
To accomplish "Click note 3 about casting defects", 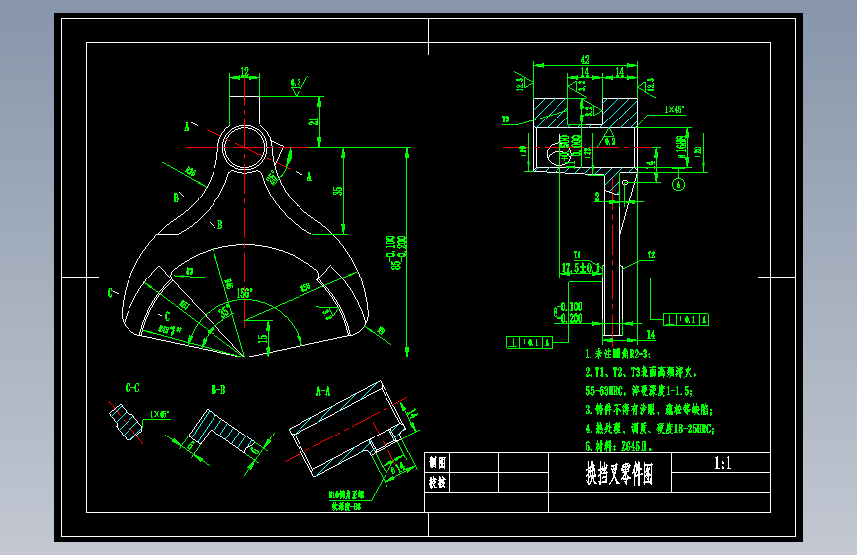I will [x=649, y=410].
